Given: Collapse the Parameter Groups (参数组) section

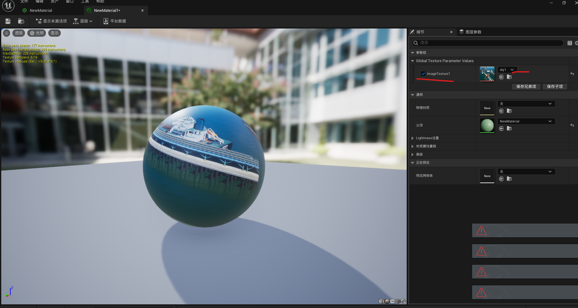Looking at the screenshot, I should tap(412, 53).
